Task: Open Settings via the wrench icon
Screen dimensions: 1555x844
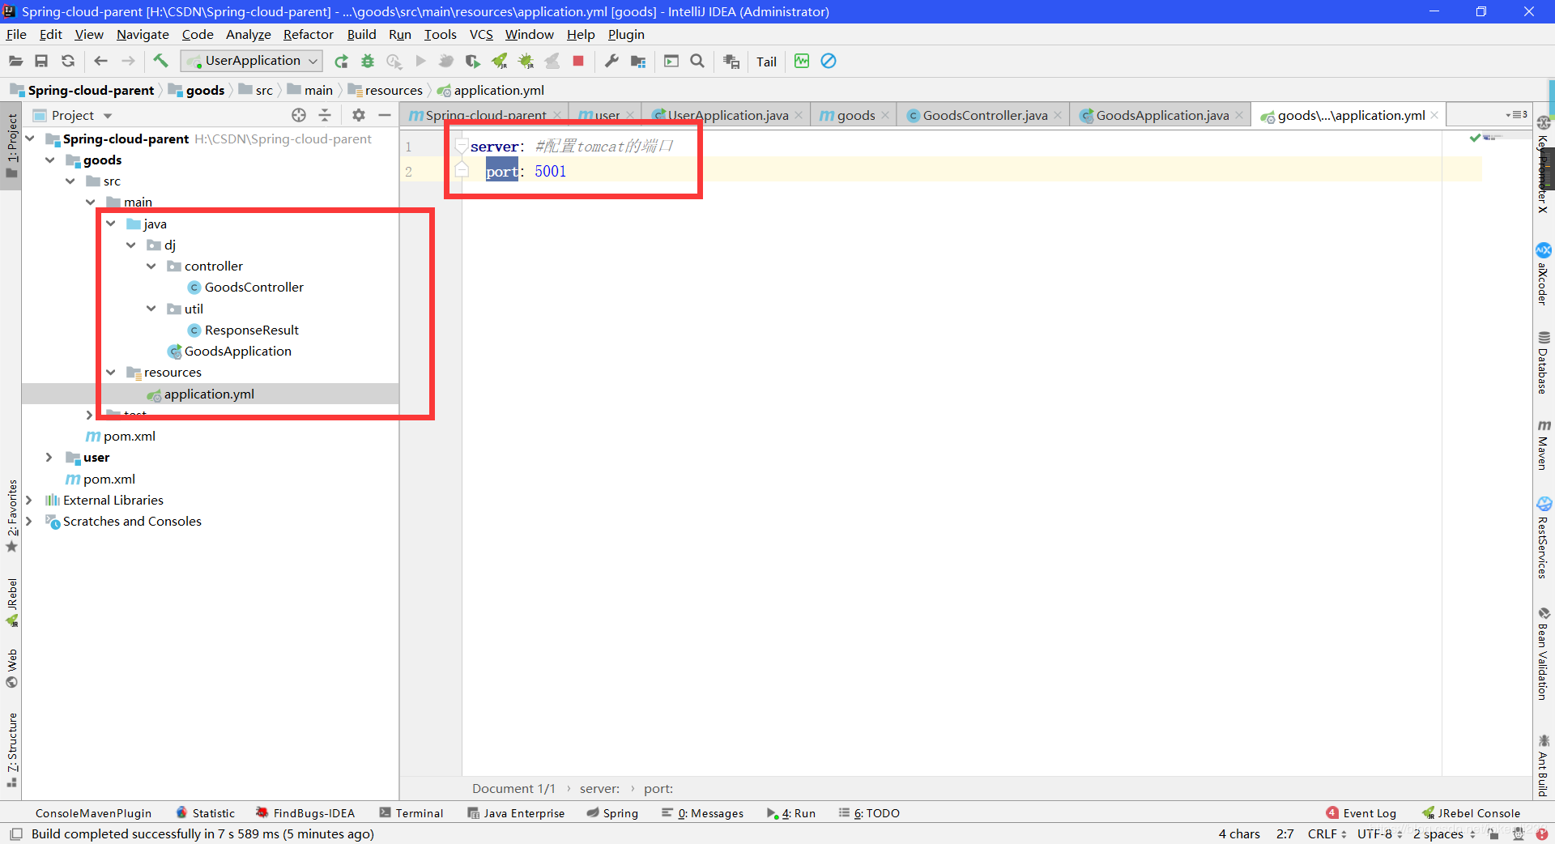Action: 611,61
